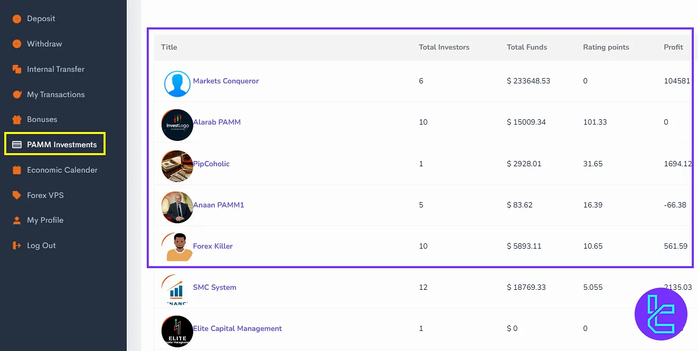The height and width of the screenshot is (351, 698).
Task: Open the Withdraw menu item
Action: [44, 44]
